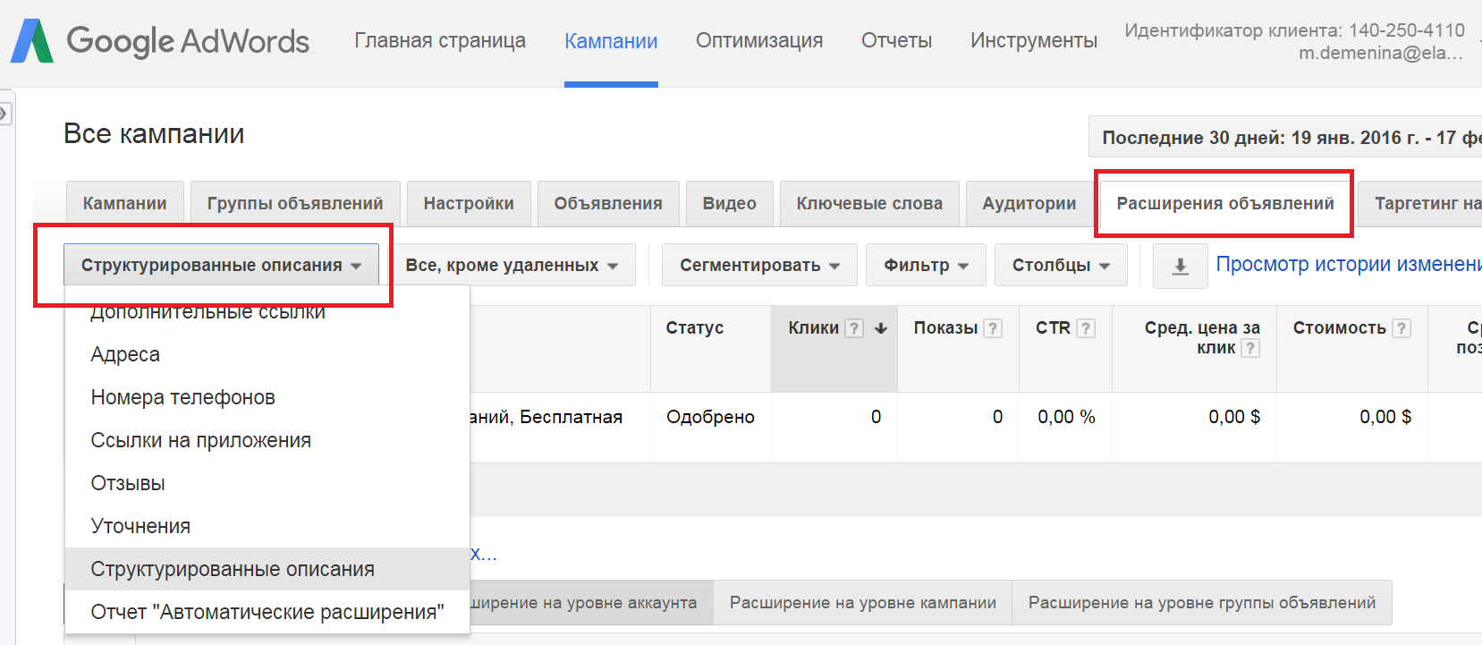Open the Все, кроме удаленных filter dropdown
Image resolution: width=1482 pixels, height=645 pixels.
[512, 266]
